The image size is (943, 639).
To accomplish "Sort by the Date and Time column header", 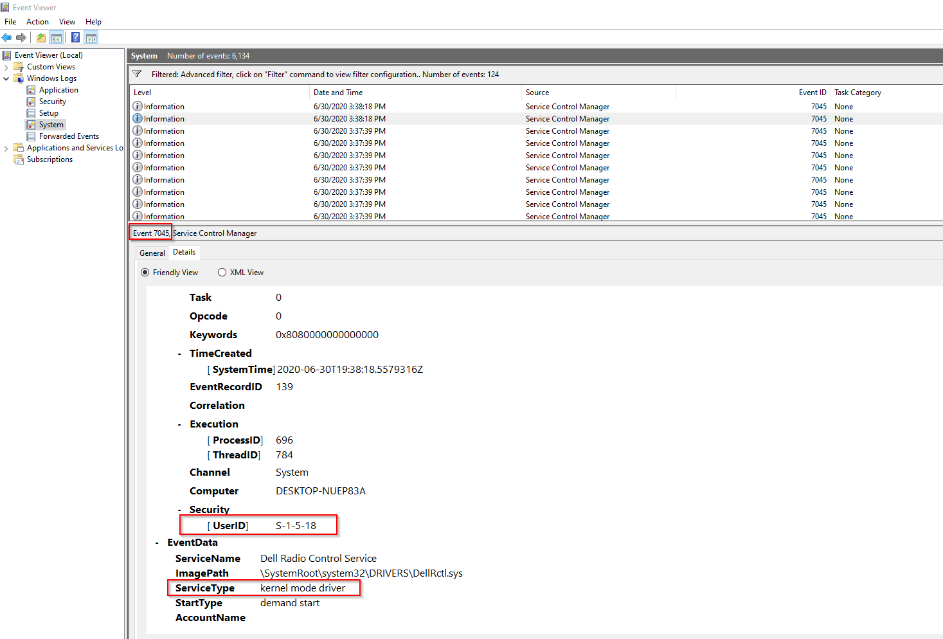I will coord(415,93).
